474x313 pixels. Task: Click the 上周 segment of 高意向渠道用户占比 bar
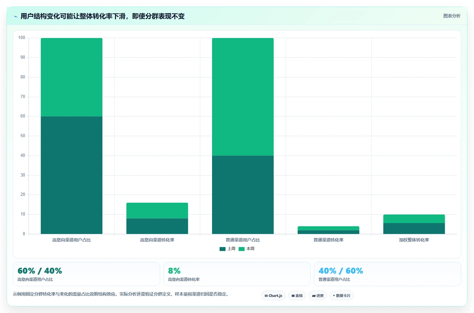[x=72, y=175]
